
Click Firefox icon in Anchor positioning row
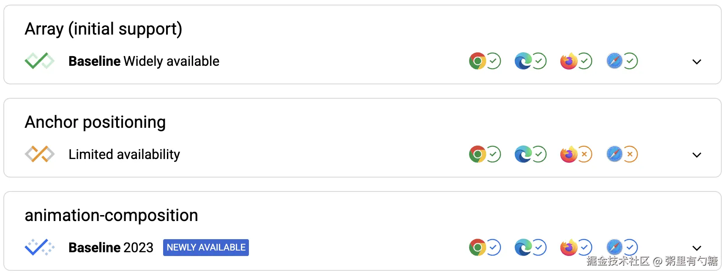(x=569, y=154)
